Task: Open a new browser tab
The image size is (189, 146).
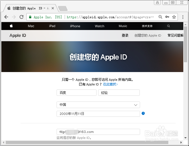Action: point(63,8)
